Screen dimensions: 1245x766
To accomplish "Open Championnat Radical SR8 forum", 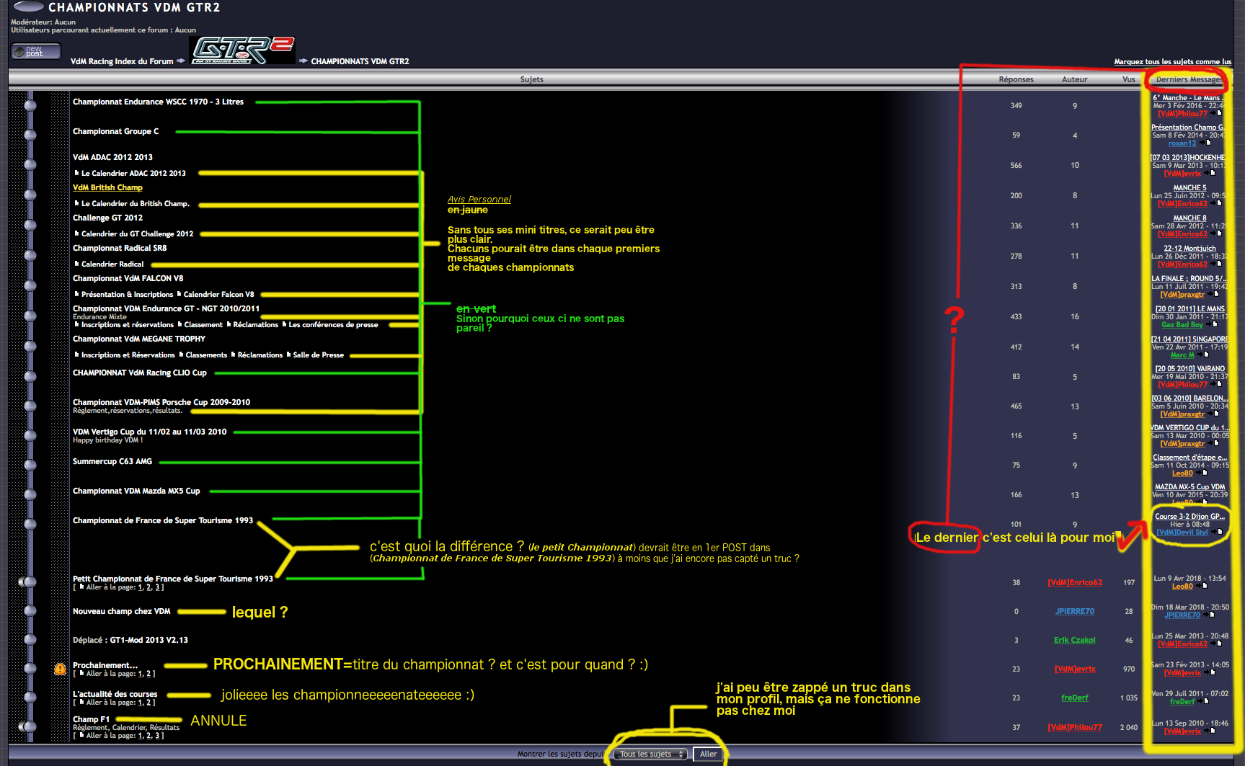I will point(120,248).
